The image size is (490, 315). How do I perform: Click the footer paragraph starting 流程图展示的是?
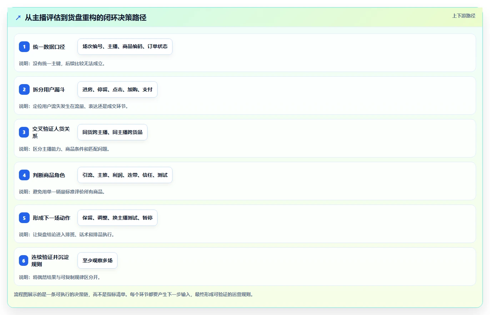click(134, 295)
